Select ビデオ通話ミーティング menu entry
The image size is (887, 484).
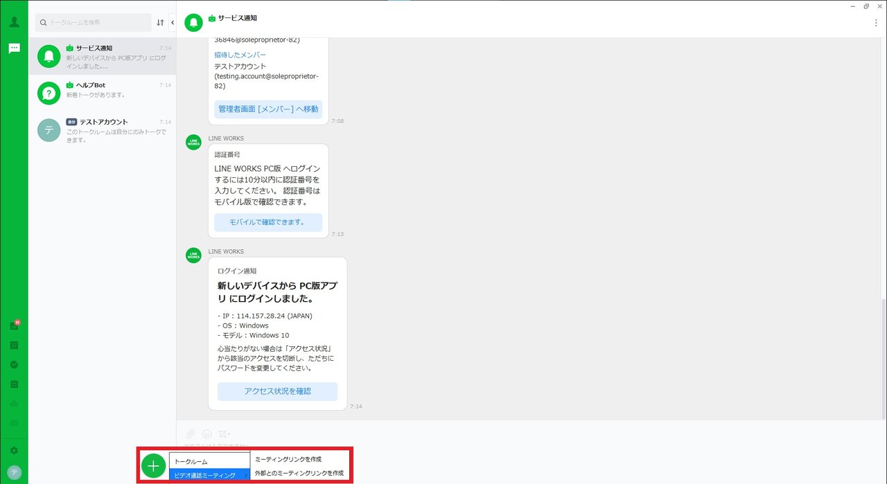click(x=209, y=475)
